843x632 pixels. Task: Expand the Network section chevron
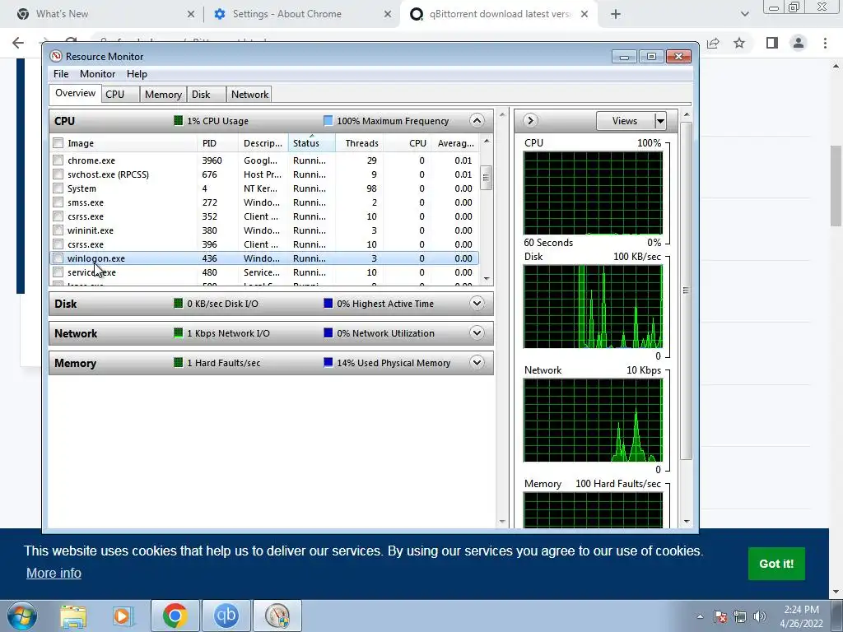coord(477,332)
